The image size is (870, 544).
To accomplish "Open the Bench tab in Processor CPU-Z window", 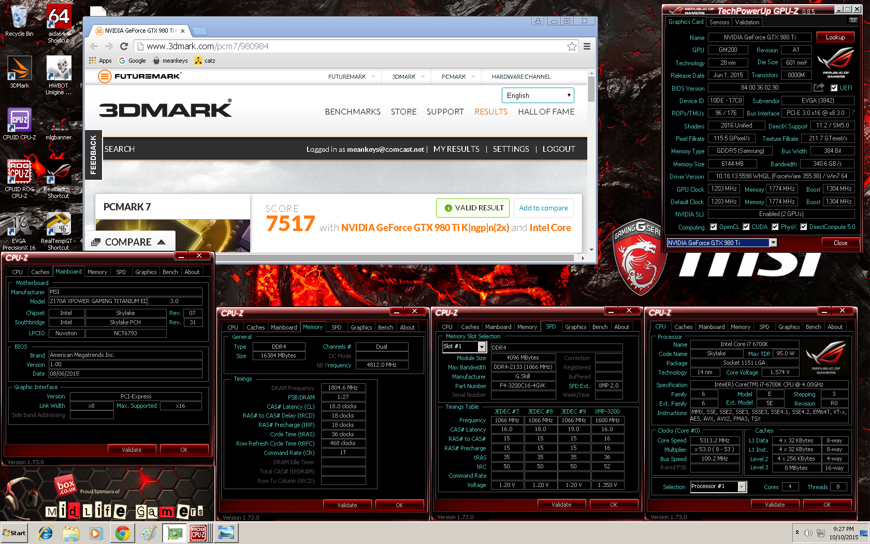I will [x=813, y=327].
